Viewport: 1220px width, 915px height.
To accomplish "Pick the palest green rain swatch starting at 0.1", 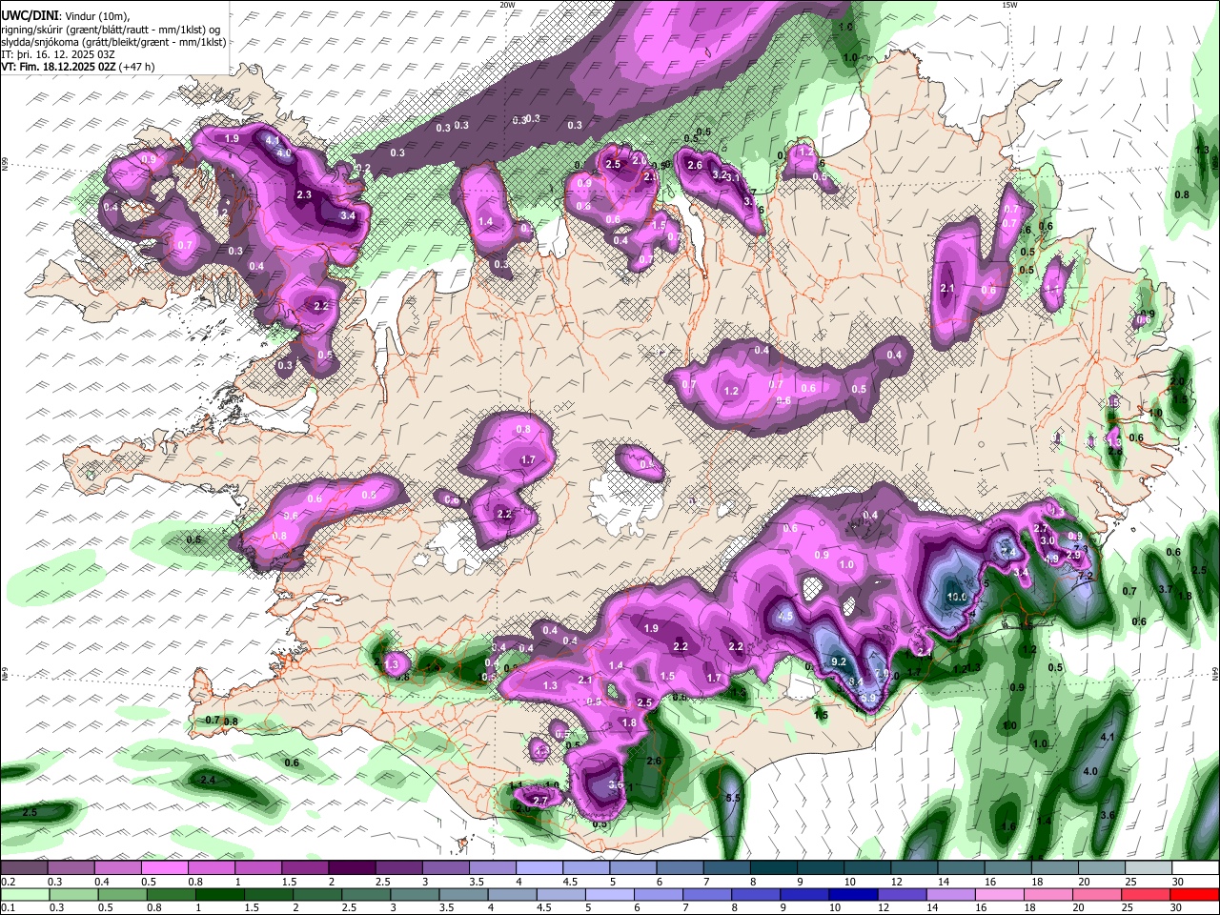I will coord(24,894).
